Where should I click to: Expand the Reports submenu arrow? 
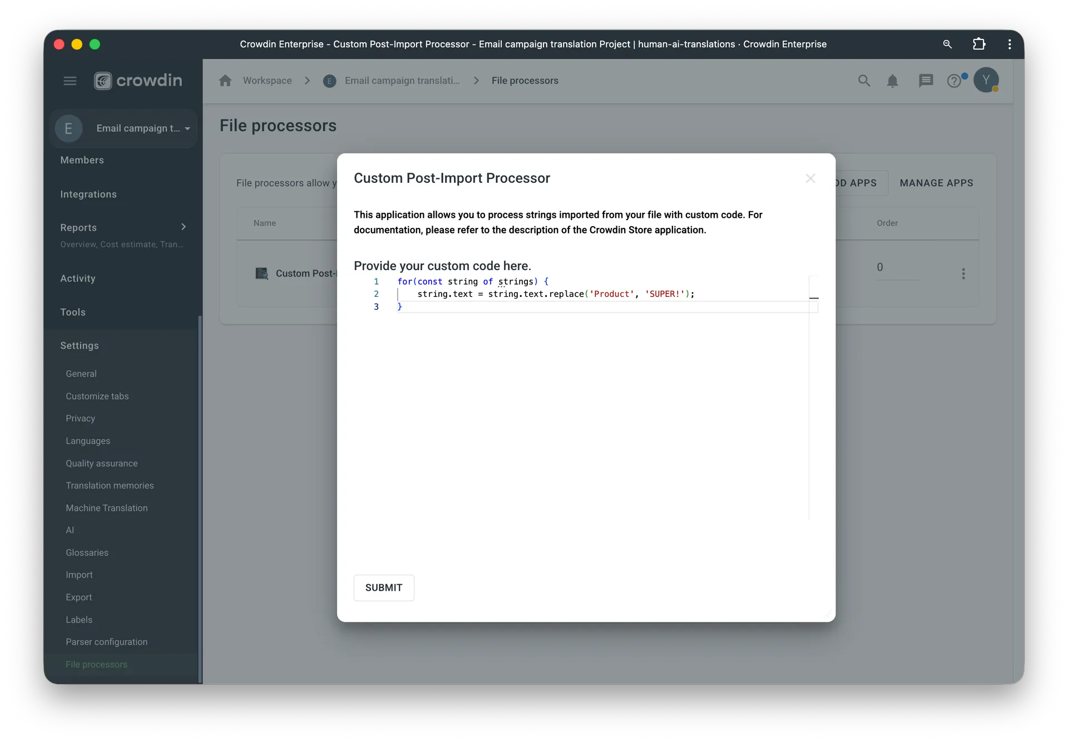[x=184, y=227]
